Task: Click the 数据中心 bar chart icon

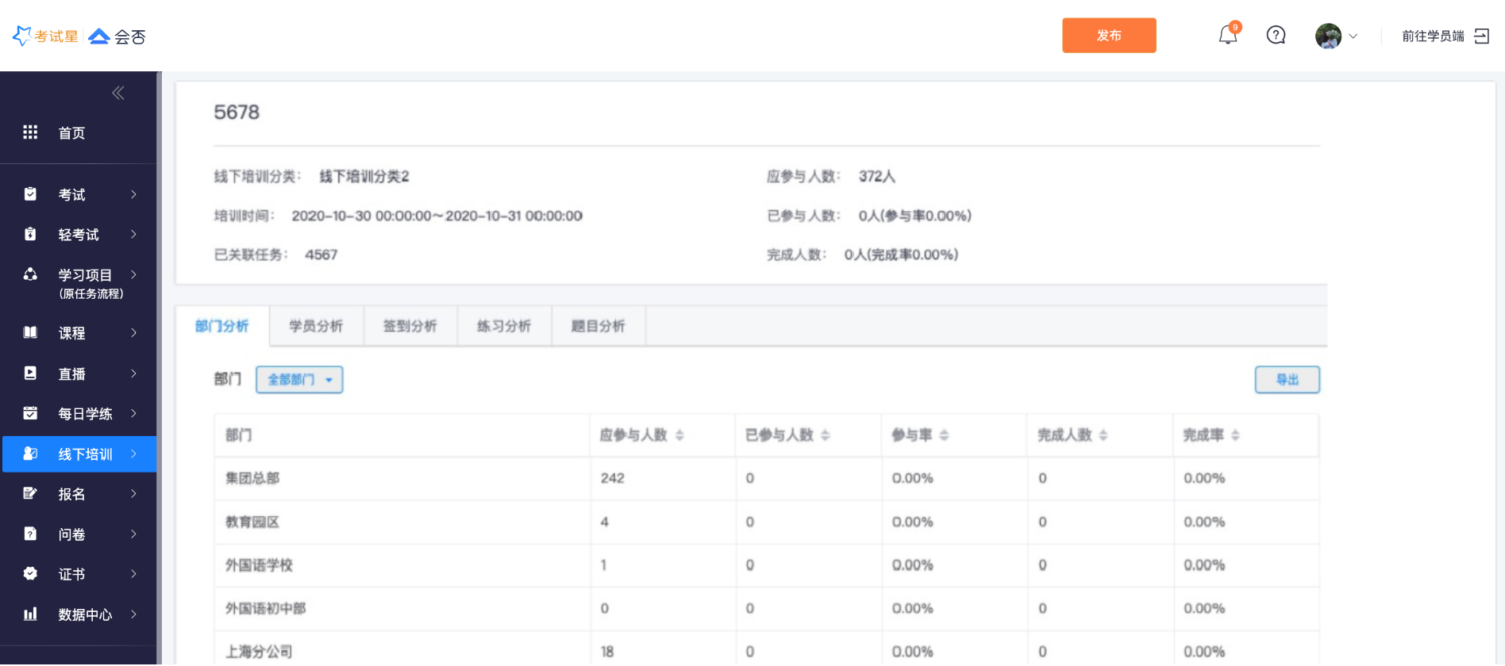Action: tap(30, 614)
